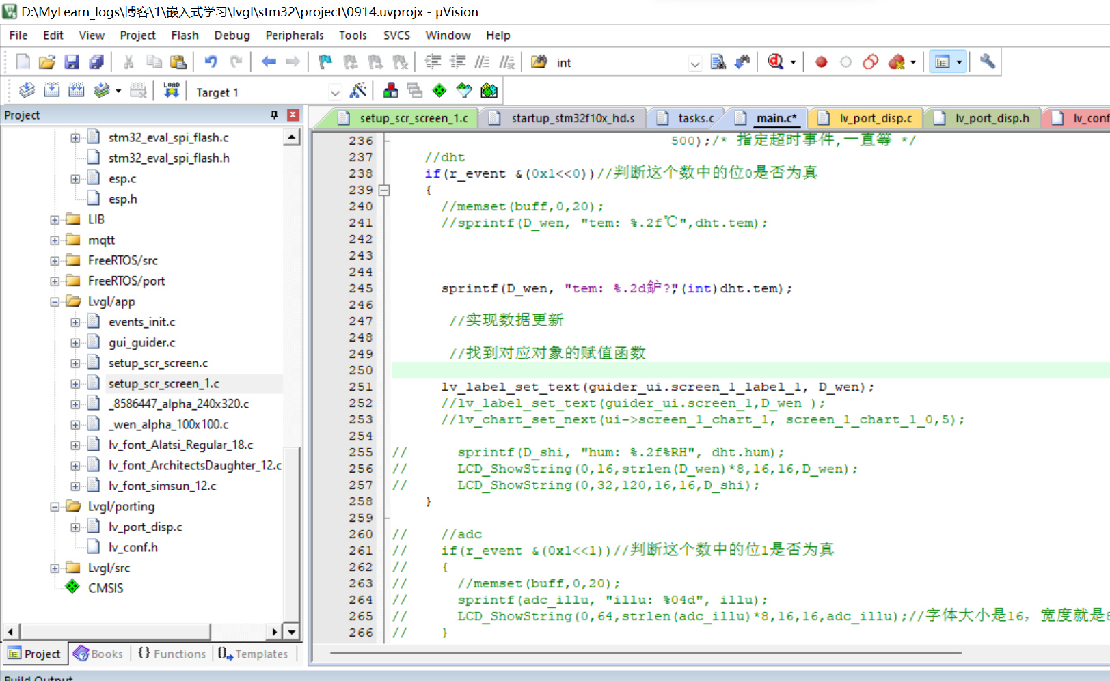Open Manage Run-Time Environment green diamond
This screenshot has height=681, width=1110.
[x=439, y=91]
